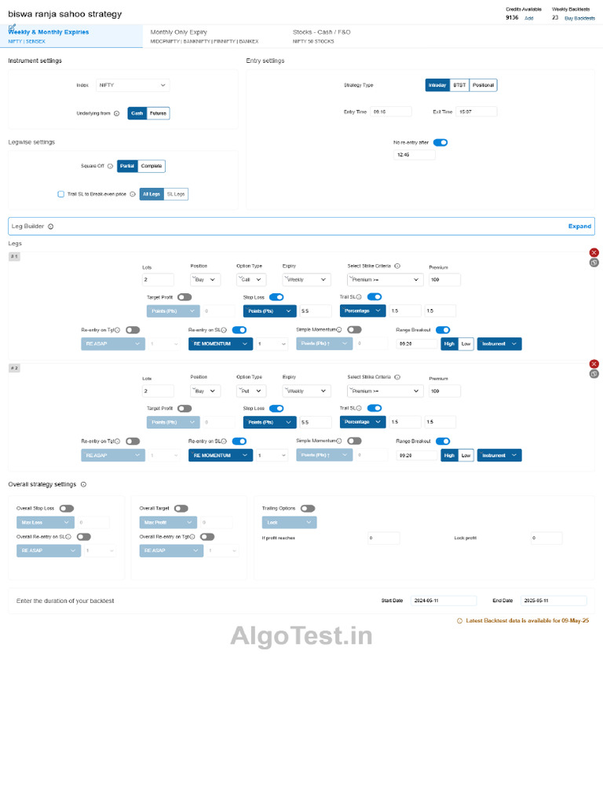603x805 pixels.
Task: Click the Start Date input field
Action: point(444,601)
